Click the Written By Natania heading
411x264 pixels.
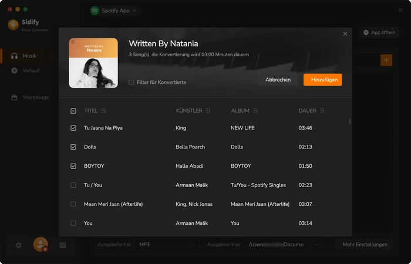(163, 43)
